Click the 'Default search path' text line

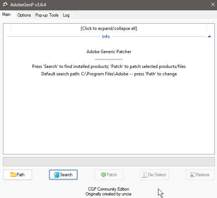pos(109,74)
